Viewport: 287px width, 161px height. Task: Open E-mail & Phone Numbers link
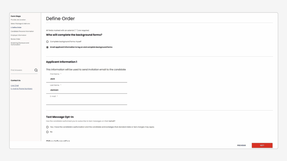click(x=22, y=89)
